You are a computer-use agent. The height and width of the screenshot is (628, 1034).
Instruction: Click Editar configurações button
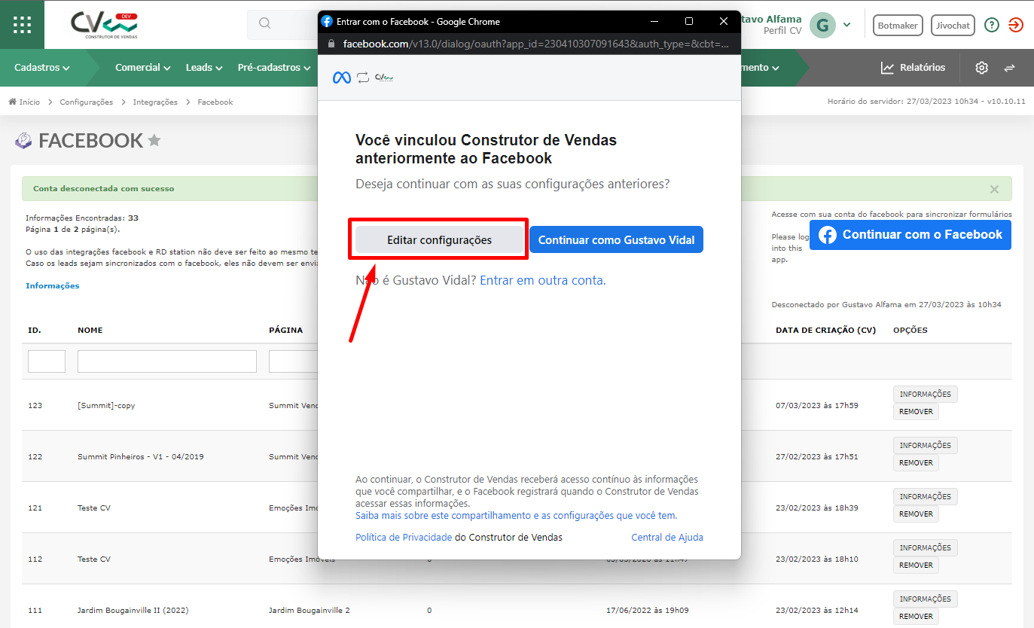pos(439,239)
